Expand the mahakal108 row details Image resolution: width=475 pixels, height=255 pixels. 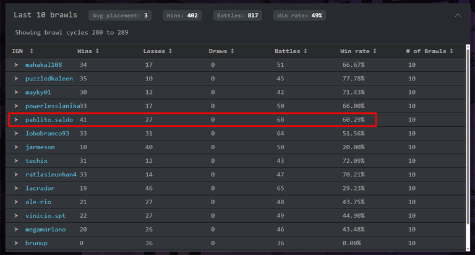(16, 64)
